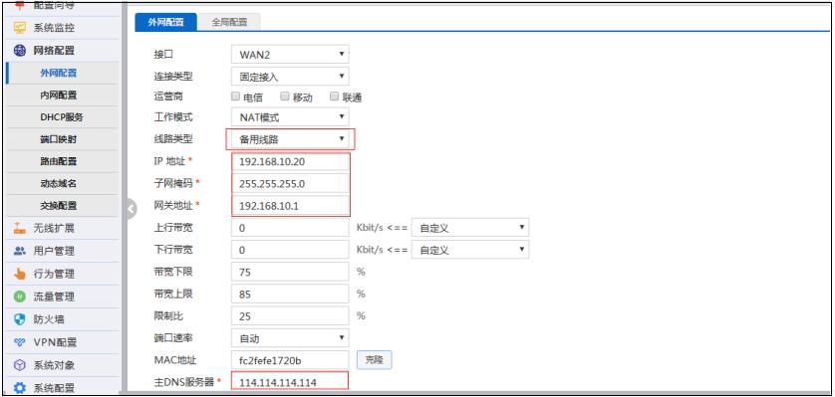This screenshot has height=397, width=835.
Task: Switch to the 外网配置 tab
Action: (165, 22)
